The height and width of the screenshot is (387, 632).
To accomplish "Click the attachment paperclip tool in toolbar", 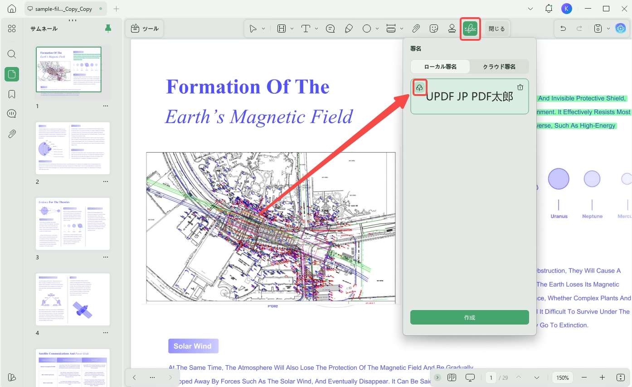I will (x=416, y=29).
